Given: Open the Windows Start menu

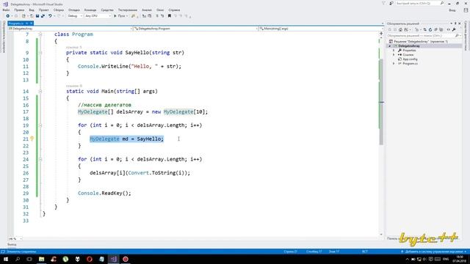Looking at the screenshot, I should click(x=6, y=259).
